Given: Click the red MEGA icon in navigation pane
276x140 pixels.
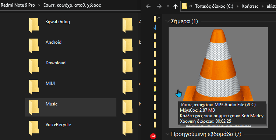Looking at the screenshot, I should pyautogui.click(x=153, y=136).
